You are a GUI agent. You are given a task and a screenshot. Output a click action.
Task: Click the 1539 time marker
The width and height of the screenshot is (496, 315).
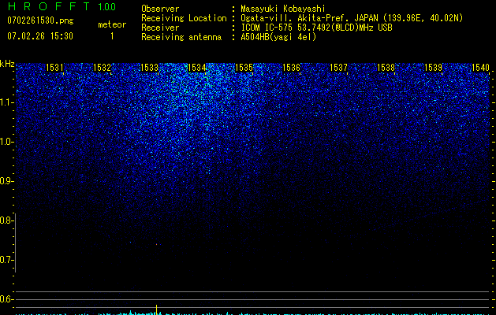433,68
